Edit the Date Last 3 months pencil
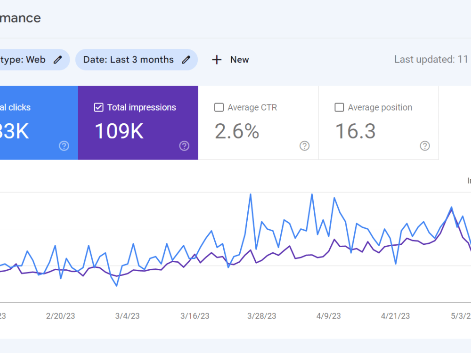Screen dimensions: 471x353 pos(186,60)
